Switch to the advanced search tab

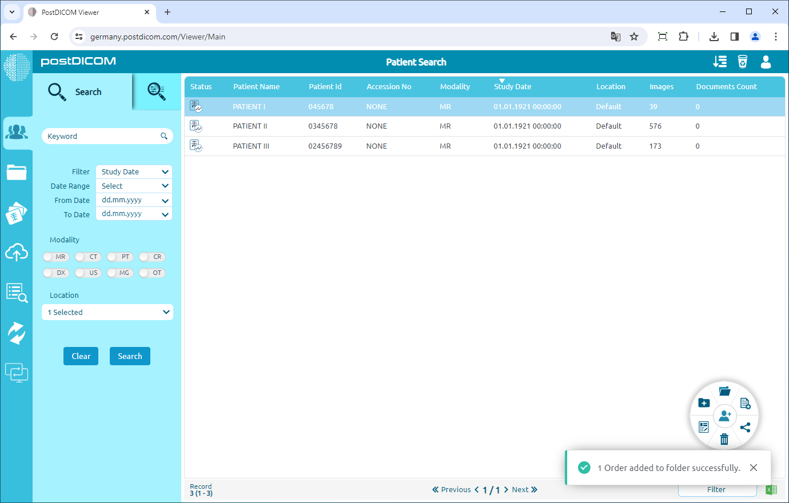tap(156, 91)
